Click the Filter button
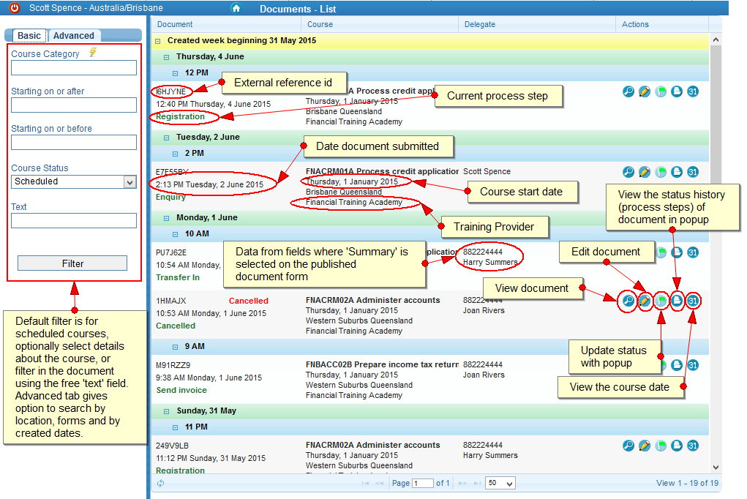The width and height of the screenshot is (747, 499). click(72, 263)
